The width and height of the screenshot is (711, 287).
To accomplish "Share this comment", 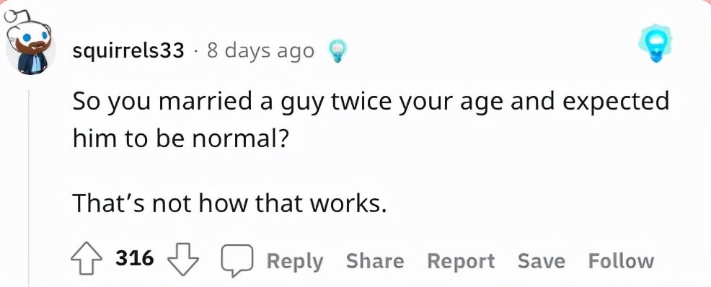I will tap(374, 261).
